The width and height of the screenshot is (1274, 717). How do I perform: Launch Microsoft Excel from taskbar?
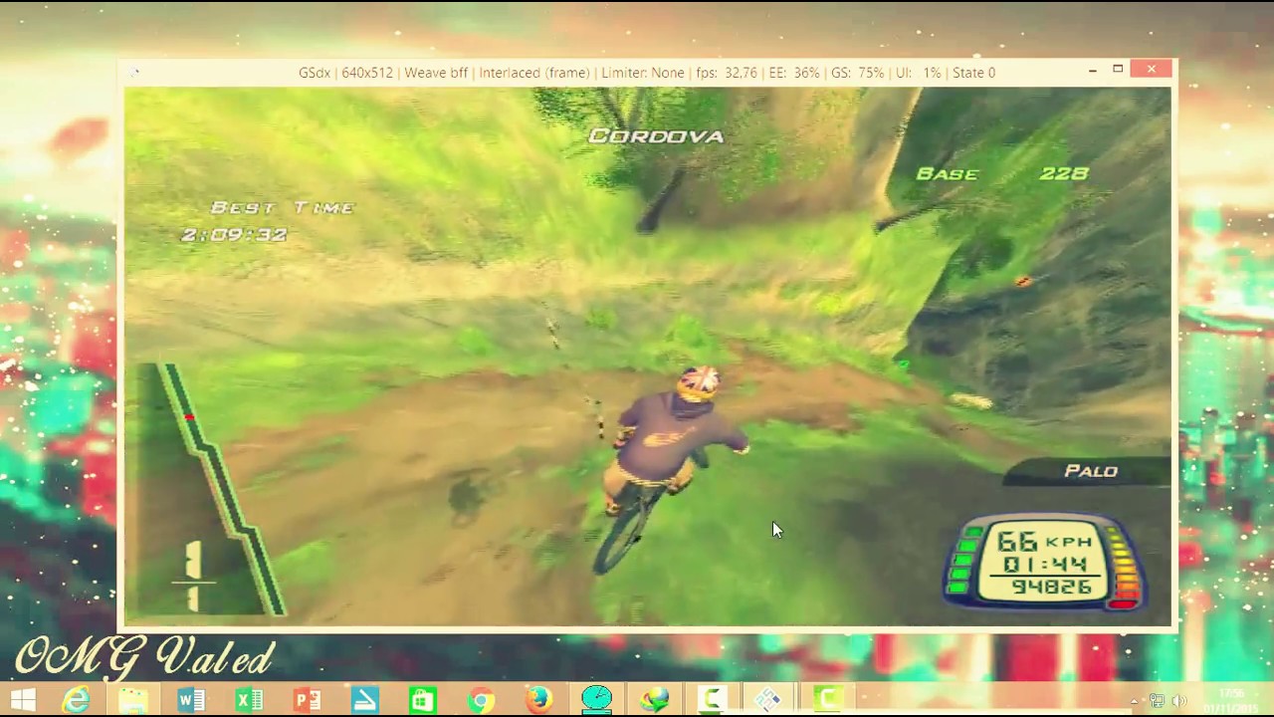click(249, 700)
